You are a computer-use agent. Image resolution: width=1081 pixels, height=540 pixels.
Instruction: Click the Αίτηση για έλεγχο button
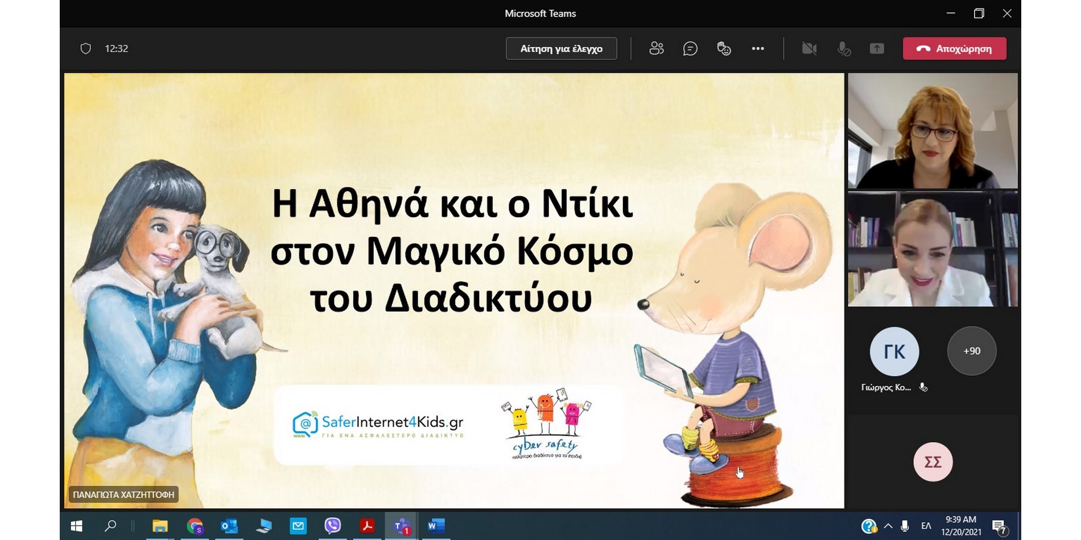coord(561,49)
